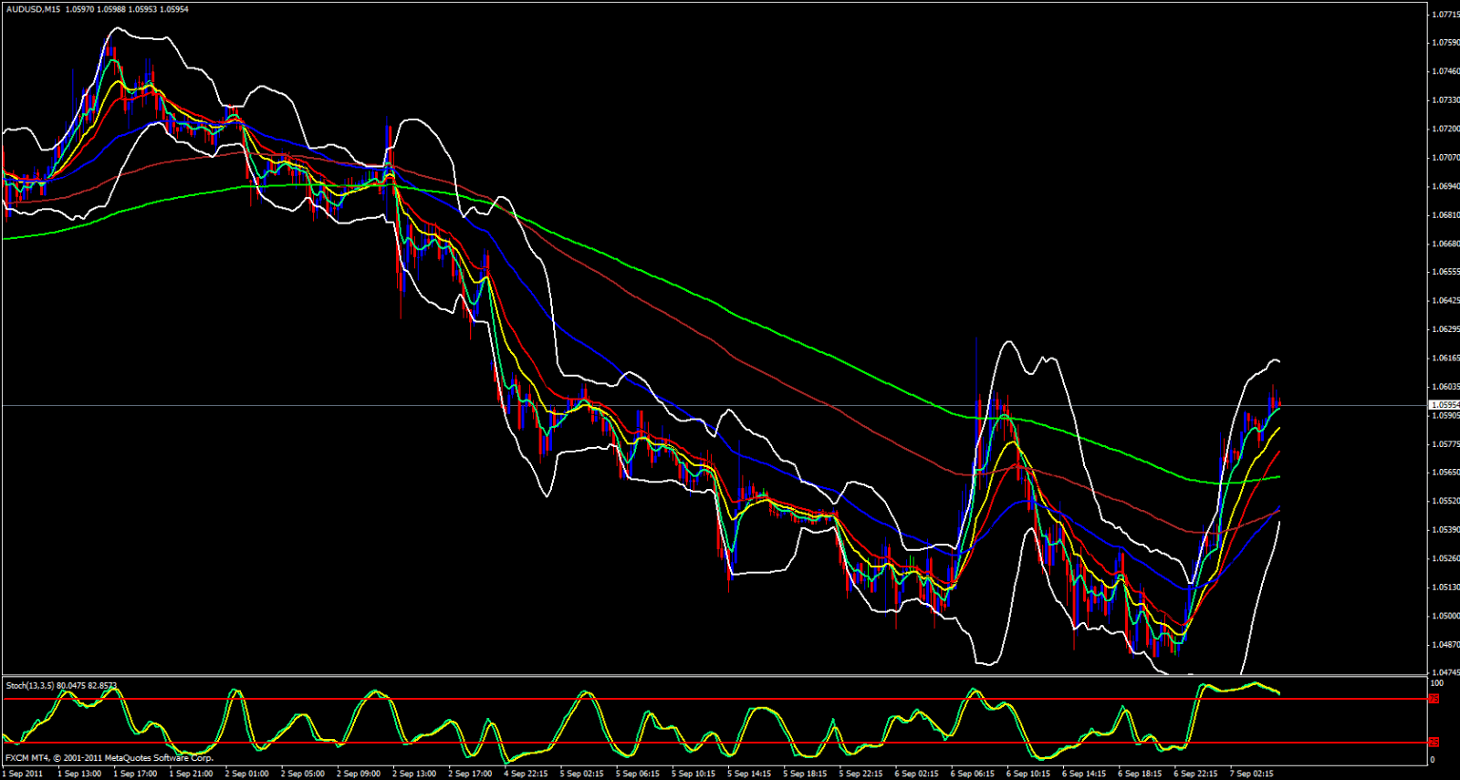Screen dimensions: 1460x780
Task: Click the 6 Sep 22:15 time label
Action: tap(1195, 774)
